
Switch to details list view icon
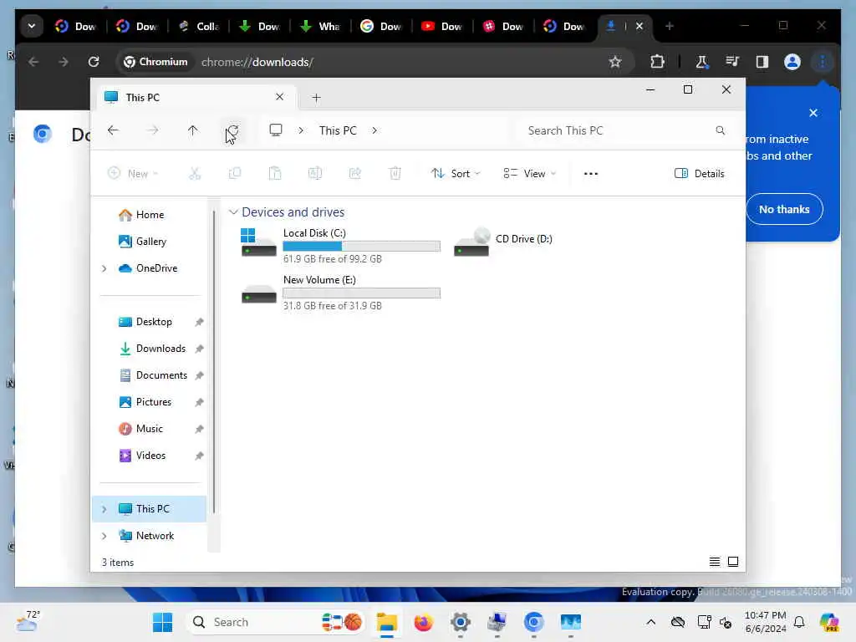714,562
